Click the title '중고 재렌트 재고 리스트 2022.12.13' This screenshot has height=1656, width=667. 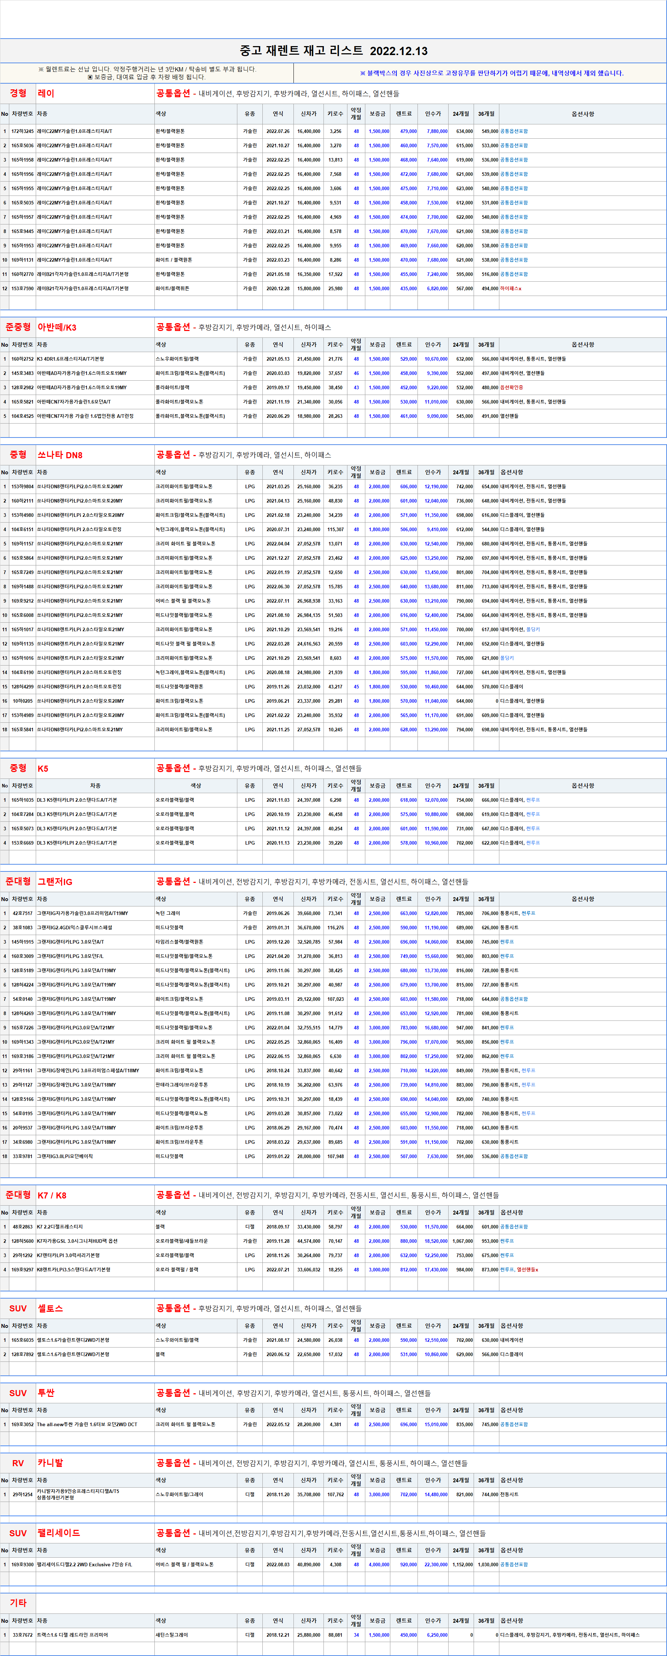[333, 51]
